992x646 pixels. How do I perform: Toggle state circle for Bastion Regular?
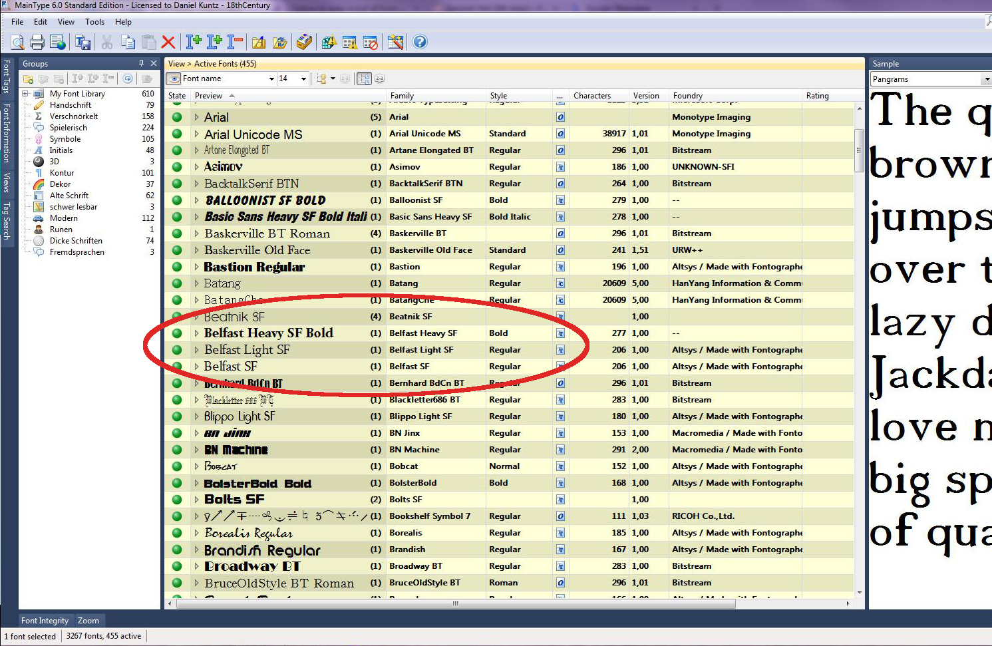point(177,267)
